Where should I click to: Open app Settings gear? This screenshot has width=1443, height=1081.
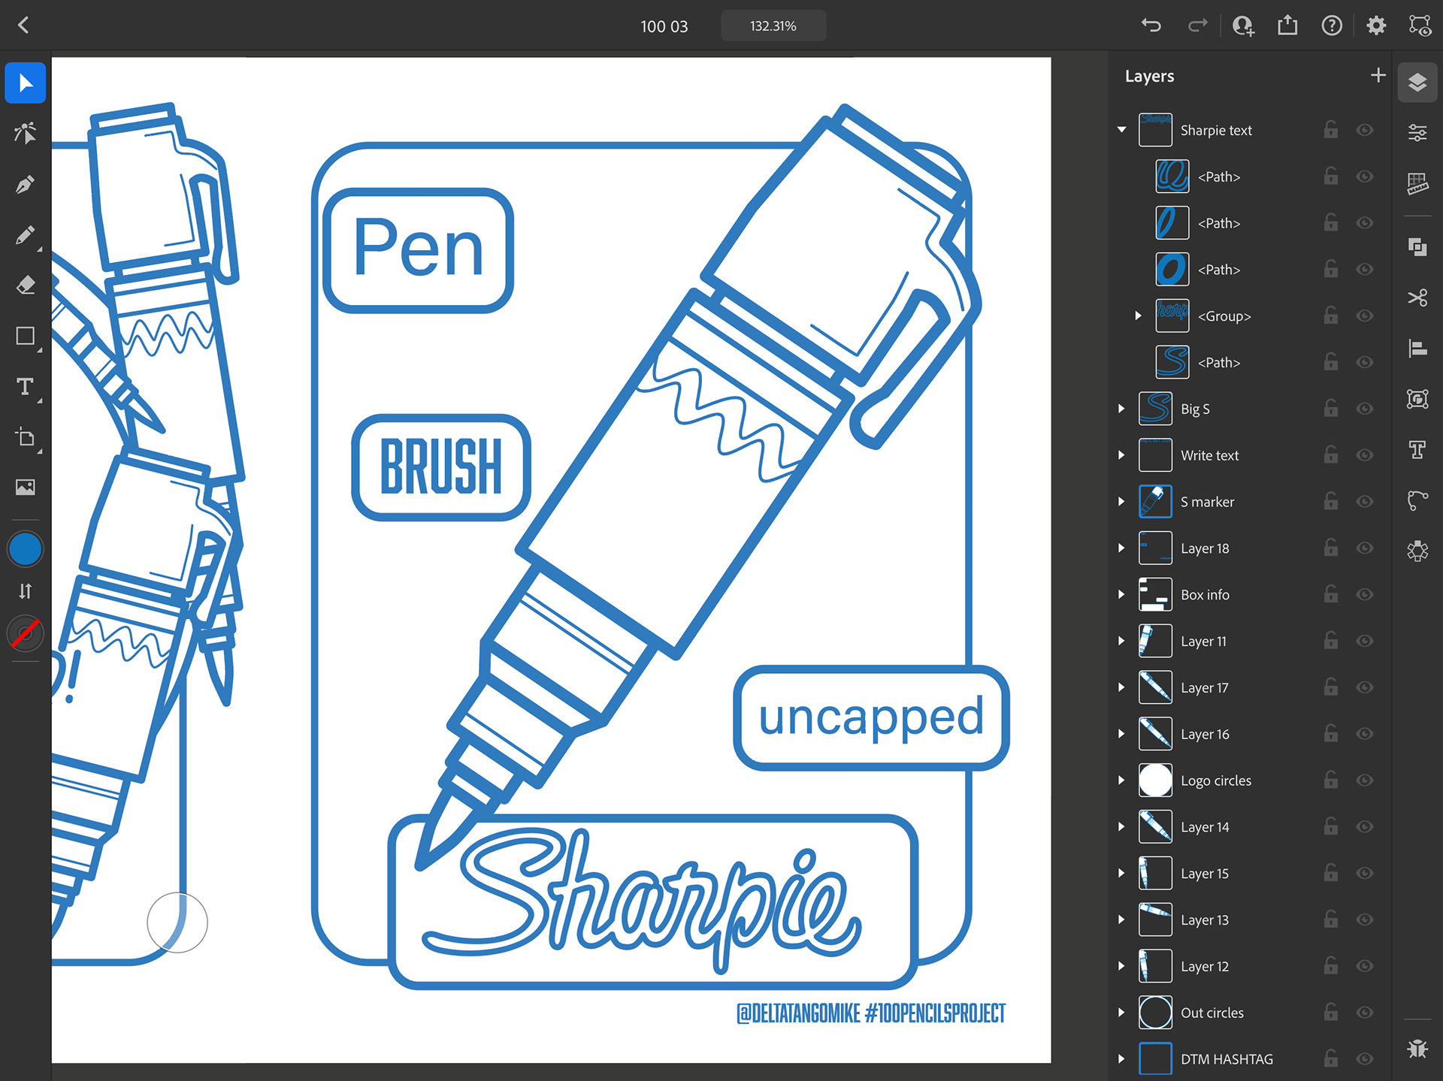click(x=1376, y=26)
